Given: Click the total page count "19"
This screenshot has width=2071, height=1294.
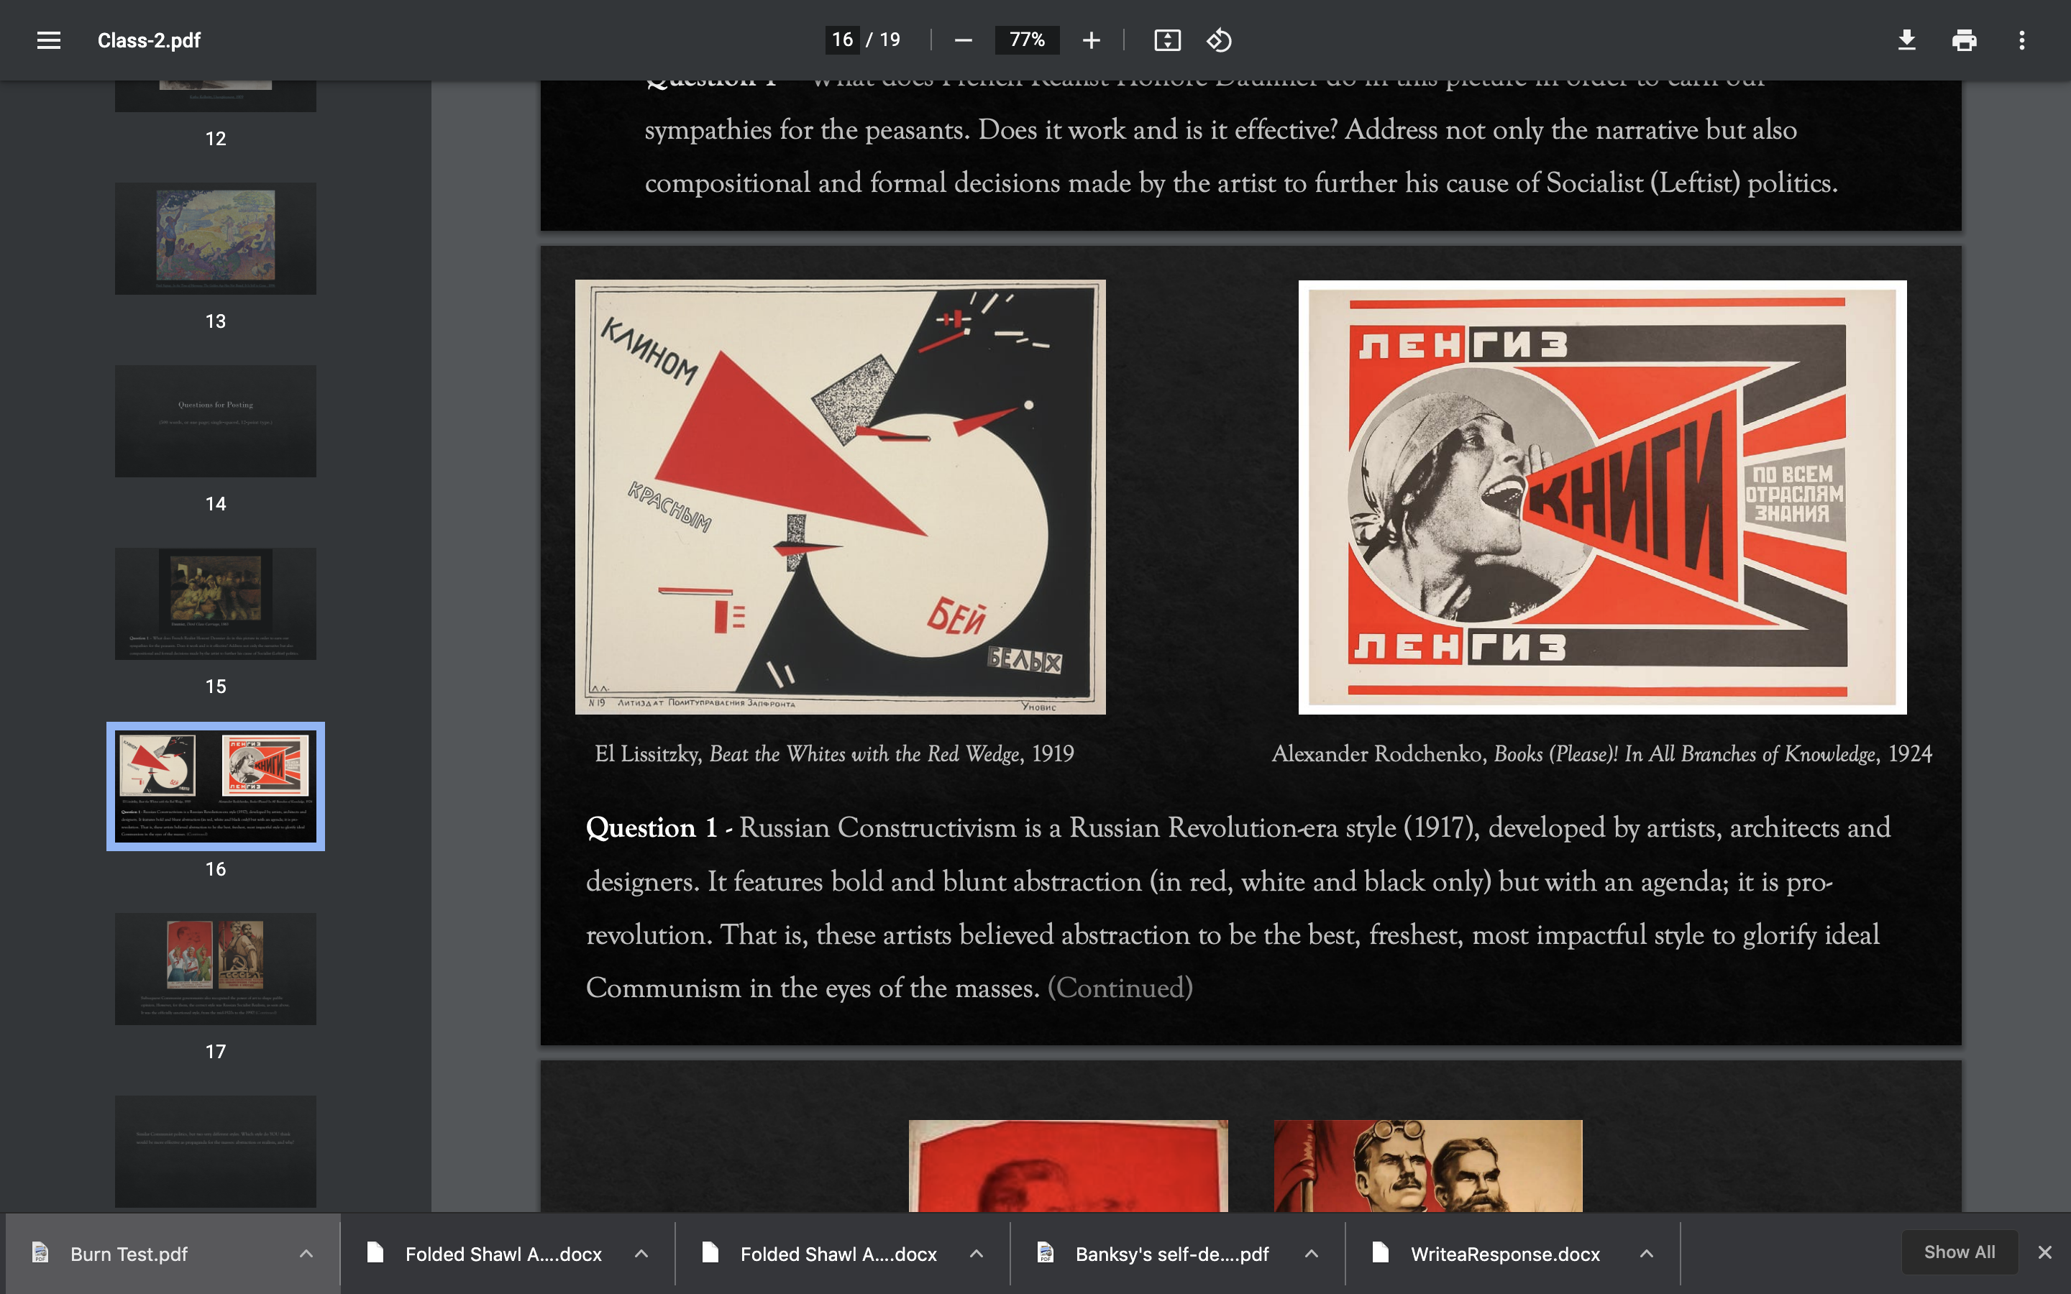Looking at the screenshot, I should [x=890, y=40].
